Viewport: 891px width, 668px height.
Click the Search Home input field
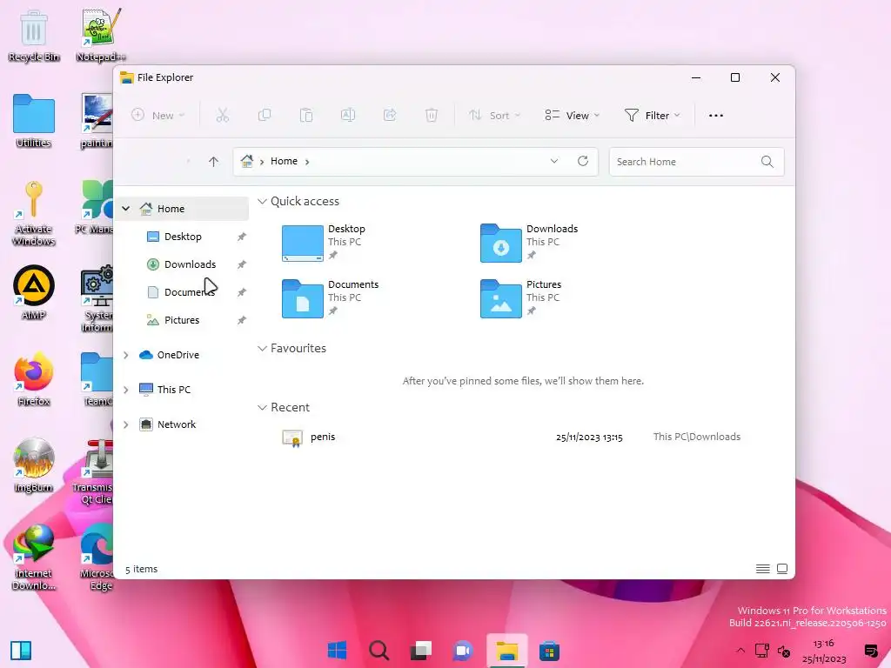[x=697, y=162]
